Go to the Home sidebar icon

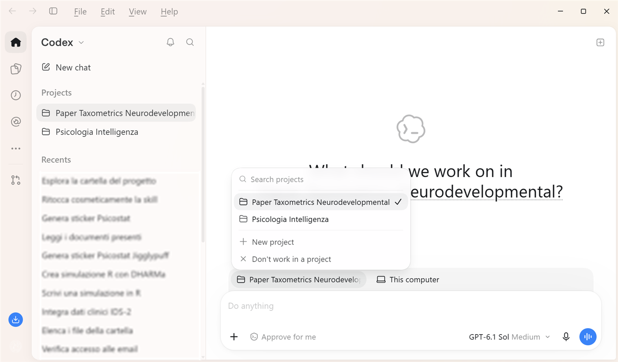pos(16,42)
